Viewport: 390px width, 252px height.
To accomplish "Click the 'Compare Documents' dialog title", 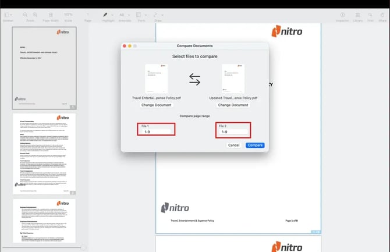I will (x=195, y=46).
